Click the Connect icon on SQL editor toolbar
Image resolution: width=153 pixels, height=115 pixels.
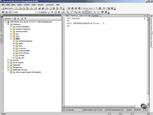pos(3,12)
